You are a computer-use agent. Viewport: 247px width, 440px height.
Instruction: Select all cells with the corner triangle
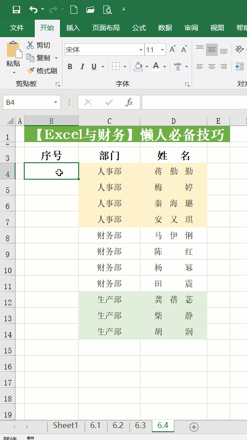coord(10,121)
